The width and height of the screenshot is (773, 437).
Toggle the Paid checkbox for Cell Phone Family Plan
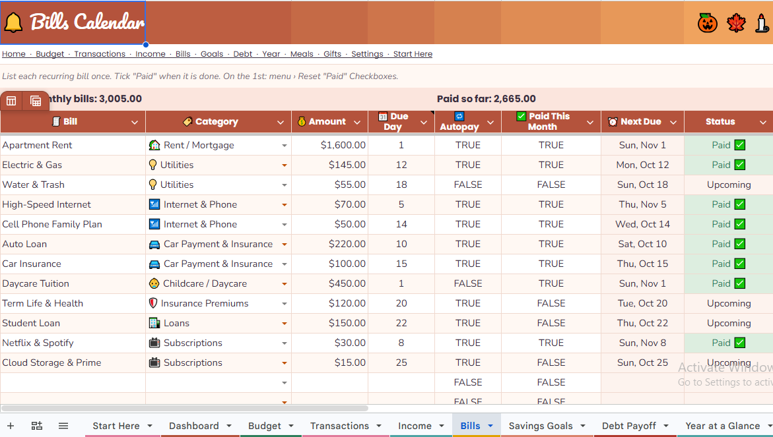coord(739,224)
